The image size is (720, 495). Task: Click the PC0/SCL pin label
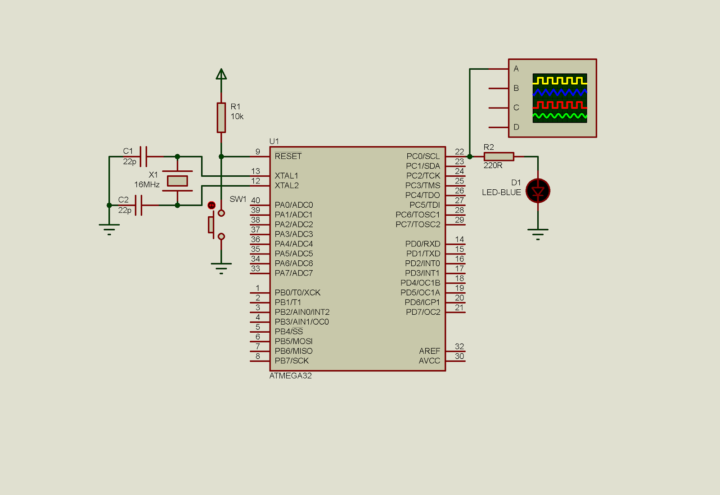pyautogui.click(x=423, y=156)
